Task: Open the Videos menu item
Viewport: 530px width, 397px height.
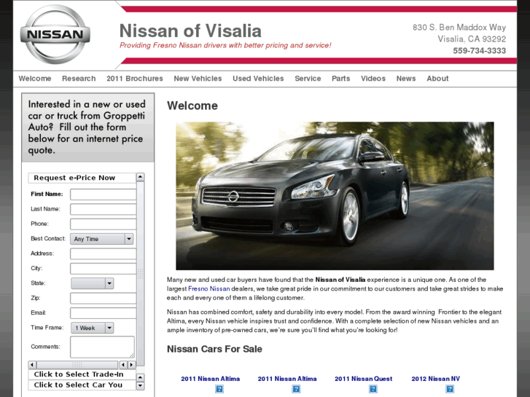Action: [373, 79]
